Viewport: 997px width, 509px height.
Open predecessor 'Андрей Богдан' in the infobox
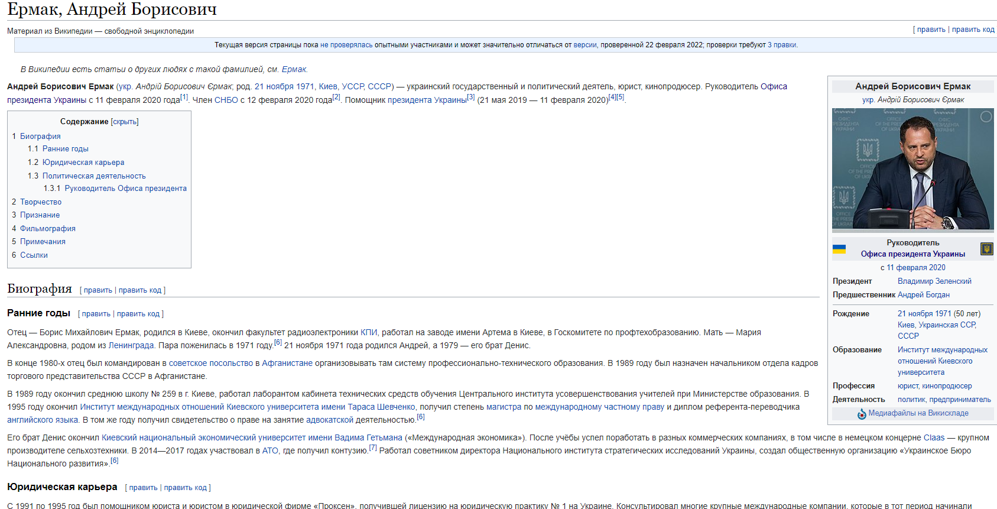coord(924,295)
